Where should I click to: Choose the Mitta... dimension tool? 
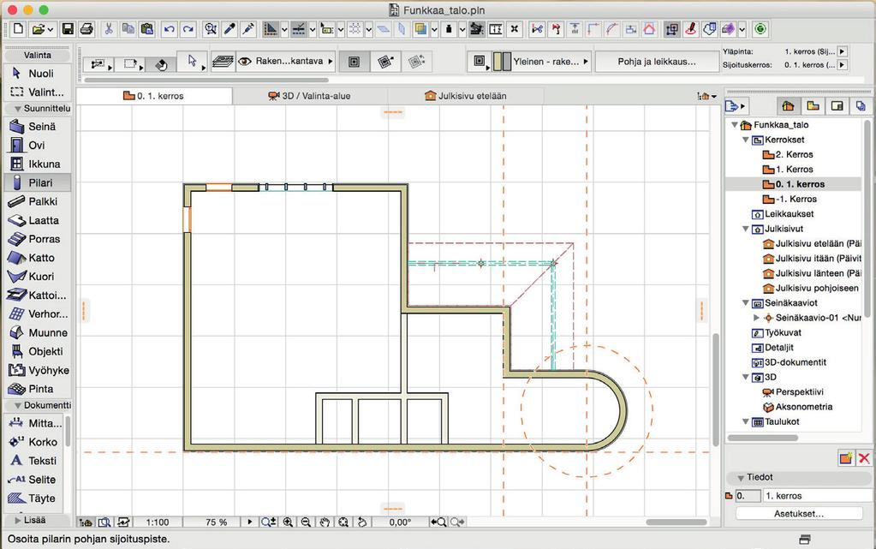pos(34,423)
